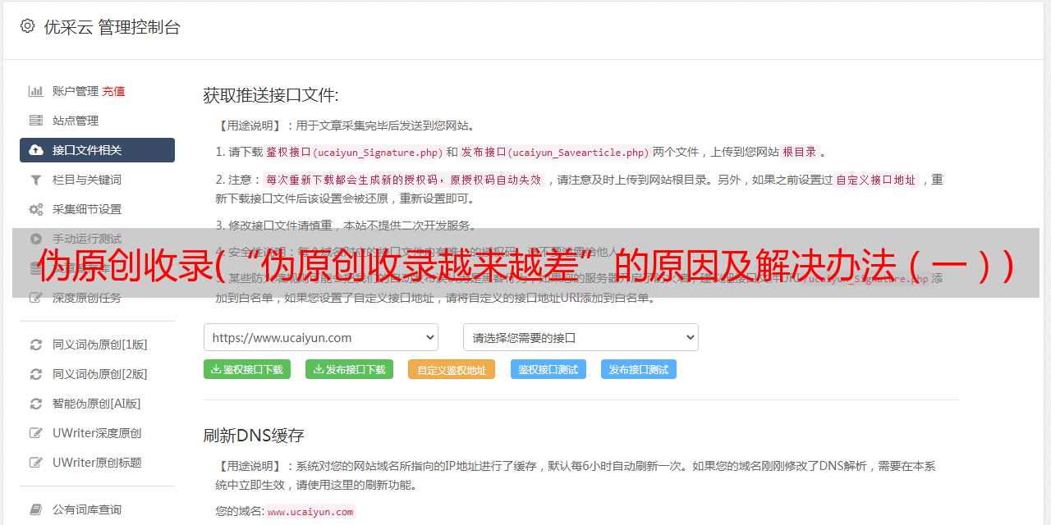Open 账户管理 in the sidebar
1051x525 pixels.
76,91
